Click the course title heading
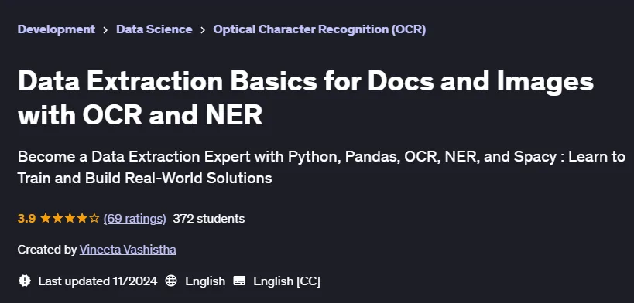 pyautogui.click(x=306, y=98)
